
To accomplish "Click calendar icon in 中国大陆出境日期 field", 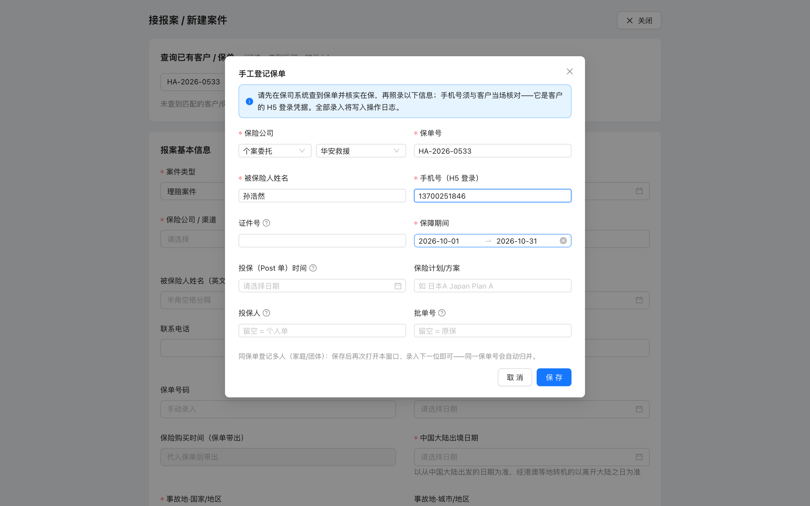I will click(x=639, y=457).
